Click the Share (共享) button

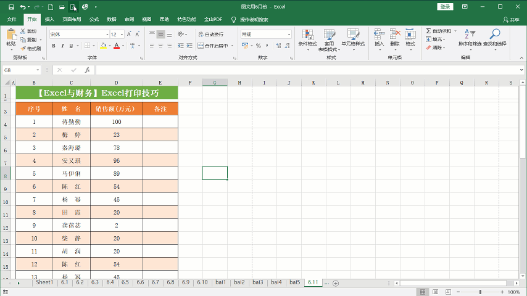(x=512, y=19)
